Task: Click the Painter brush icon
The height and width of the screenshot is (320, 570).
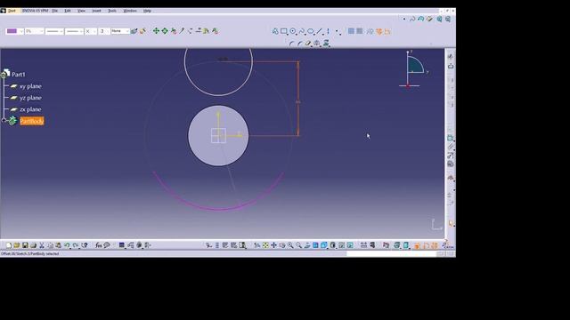Action: click(x=134, y=31)
